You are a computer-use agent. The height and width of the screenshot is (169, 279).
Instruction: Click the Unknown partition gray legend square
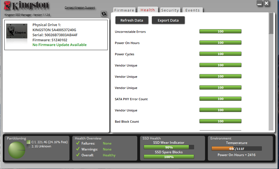[x=29, y=146]
